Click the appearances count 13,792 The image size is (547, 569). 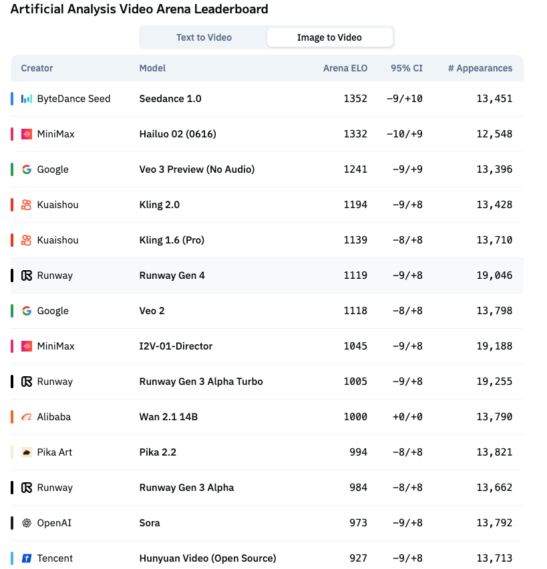click(x=494, y=523)
